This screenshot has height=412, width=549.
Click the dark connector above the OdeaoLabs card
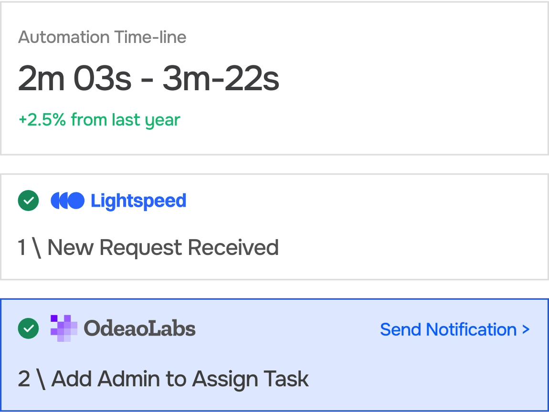(274, 289)
